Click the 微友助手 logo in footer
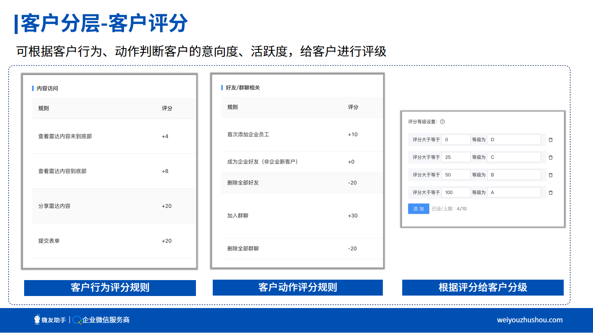This screenshot has width=593, height=333. coord(50,320)
